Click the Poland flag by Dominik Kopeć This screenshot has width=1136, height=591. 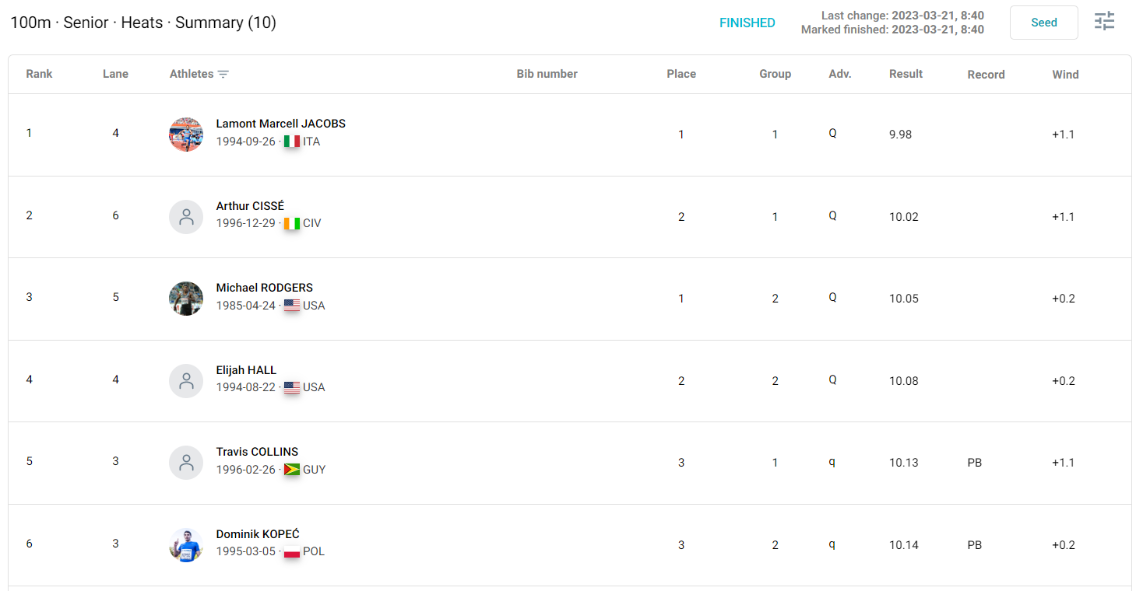(x=292, y=551)
